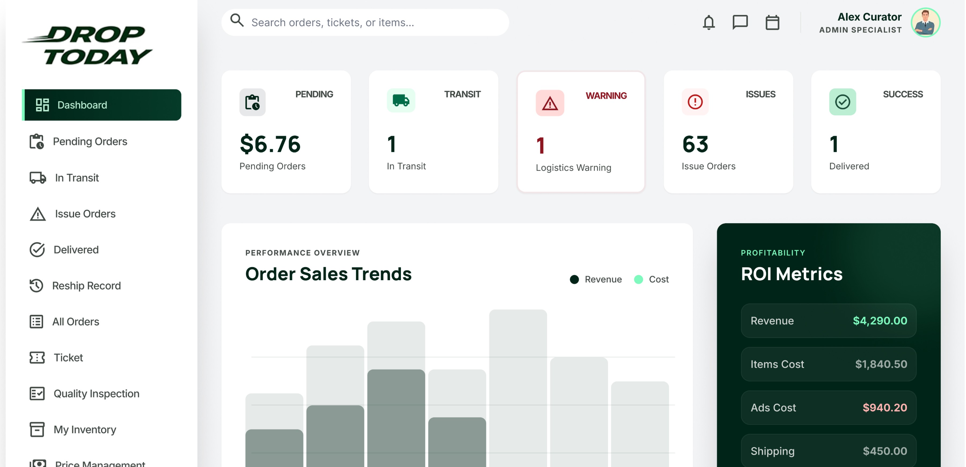Open messages via the chat bubble icon
966x467 pixels.
(740, 22)
